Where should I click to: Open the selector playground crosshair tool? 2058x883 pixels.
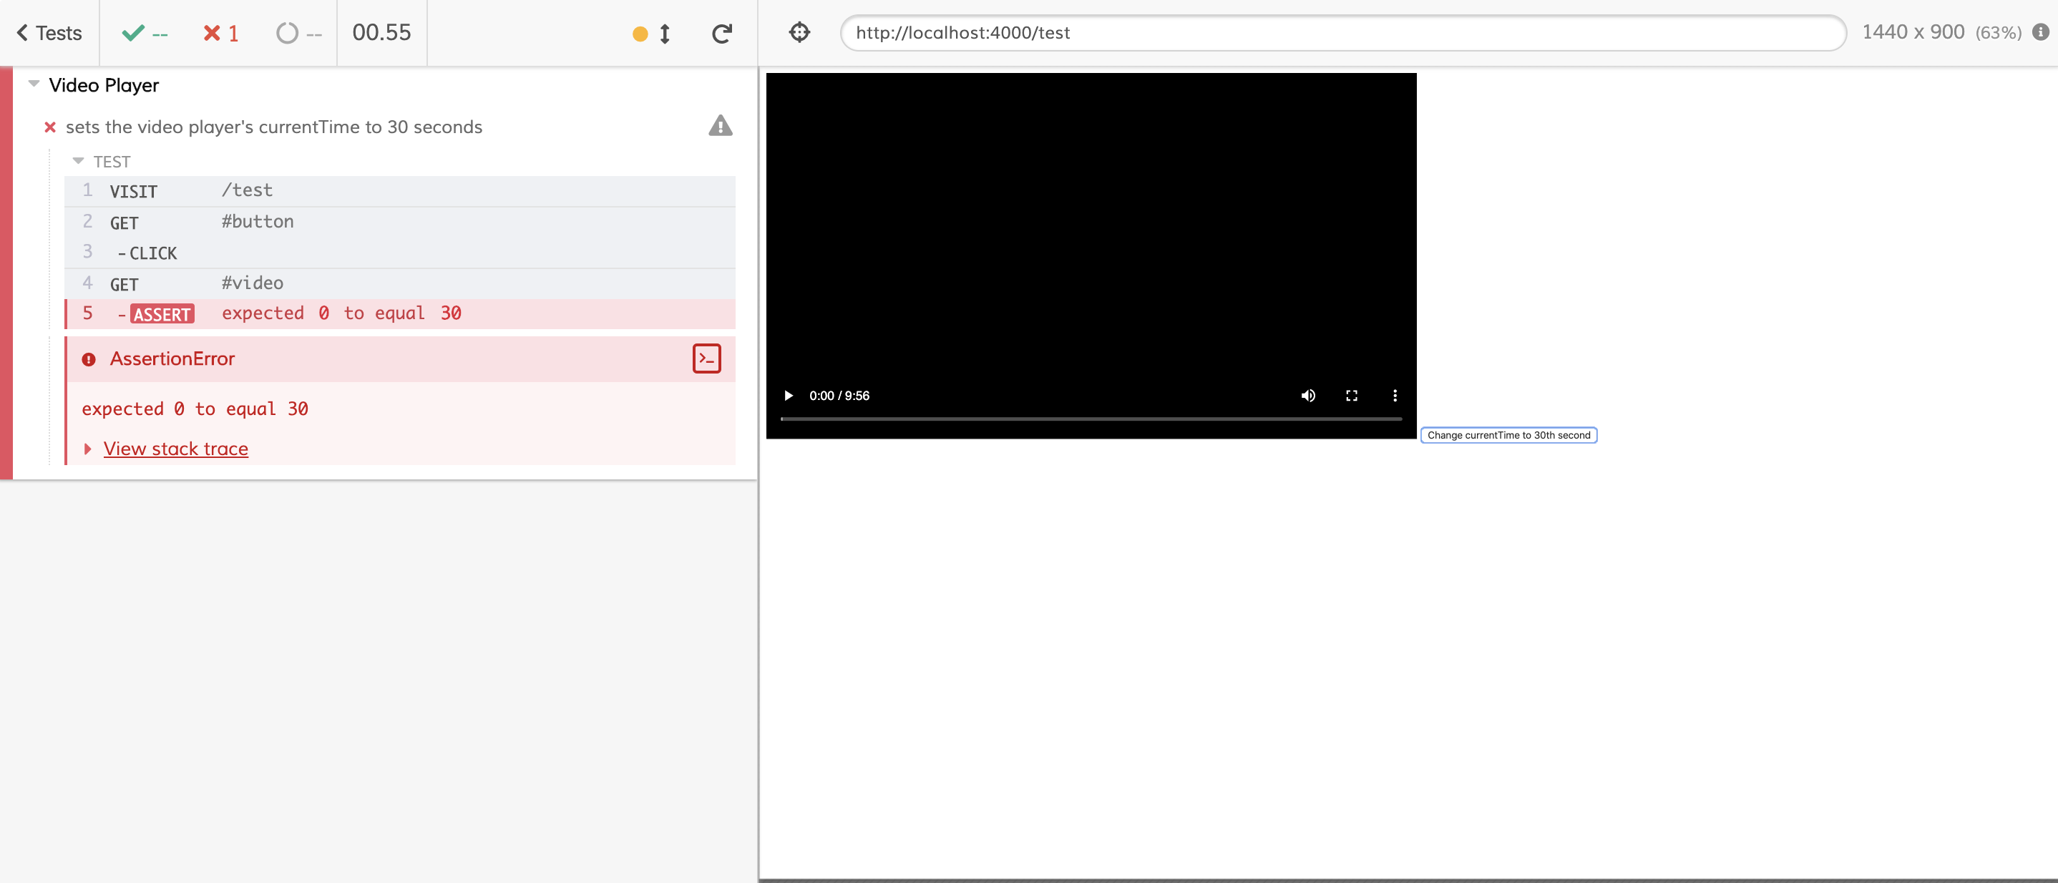pyautogui.click(x=799, y=33)
